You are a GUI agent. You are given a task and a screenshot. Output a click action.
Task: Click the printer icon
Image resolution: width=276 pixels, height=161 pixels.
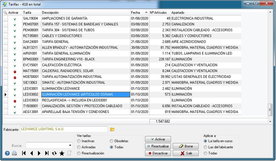coord(15,153)
